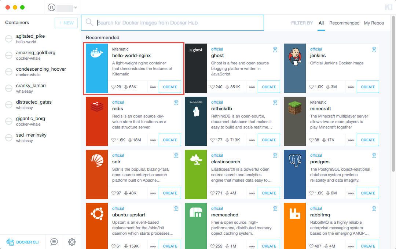The image size is (396, 249).
Task: Click the postgres elephant thumbnail
Action: click(295, 175)
